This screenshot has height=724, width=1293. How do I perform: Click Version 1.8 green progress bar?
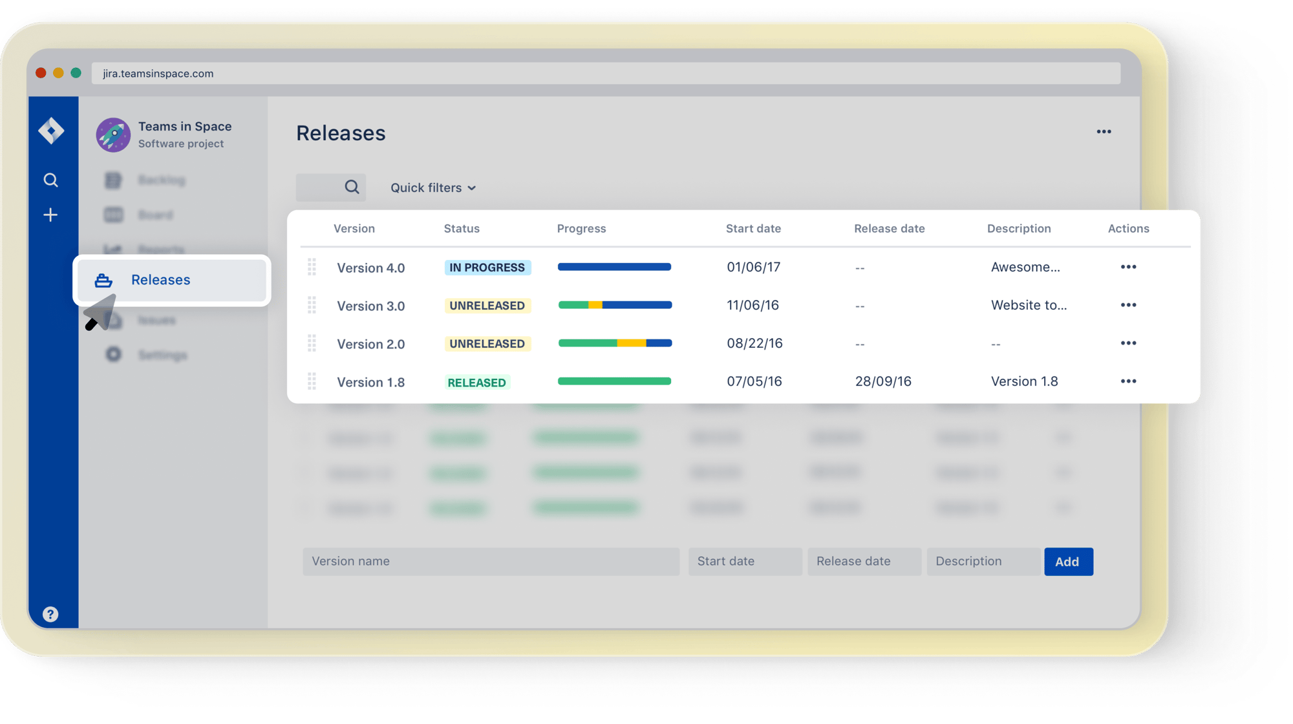click(x=614, y=381)
